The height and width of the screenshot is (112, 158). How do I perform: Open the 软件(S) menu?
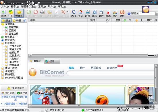click(52, 7)
